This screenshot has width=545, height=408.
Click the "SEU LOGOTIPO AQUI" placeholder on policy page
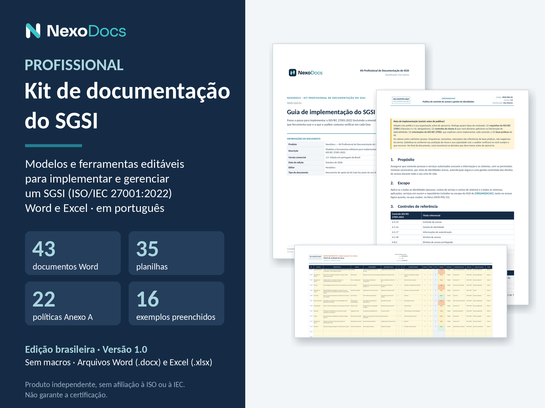click(401, 100)
